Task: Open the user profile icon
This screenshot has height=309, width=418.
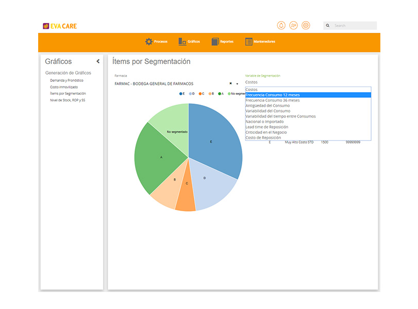Action: (x=293, y=26)
